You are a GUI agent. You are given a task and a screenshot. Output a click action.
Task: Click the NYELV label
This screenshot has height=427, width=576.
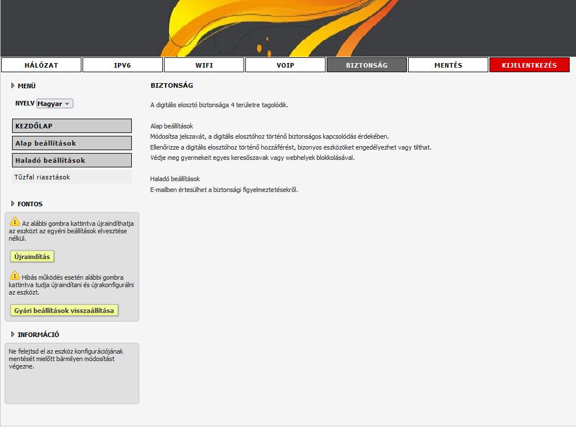[25, 103]
